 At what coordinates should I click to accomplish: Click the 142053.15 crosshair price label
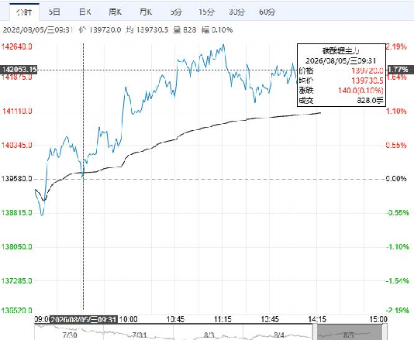tap(19, 70)
